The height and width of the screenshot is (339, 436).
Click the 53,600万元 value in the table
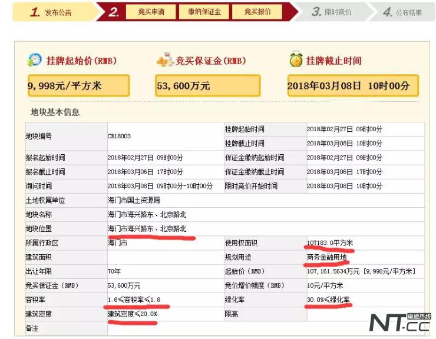(x=124, y=285)
